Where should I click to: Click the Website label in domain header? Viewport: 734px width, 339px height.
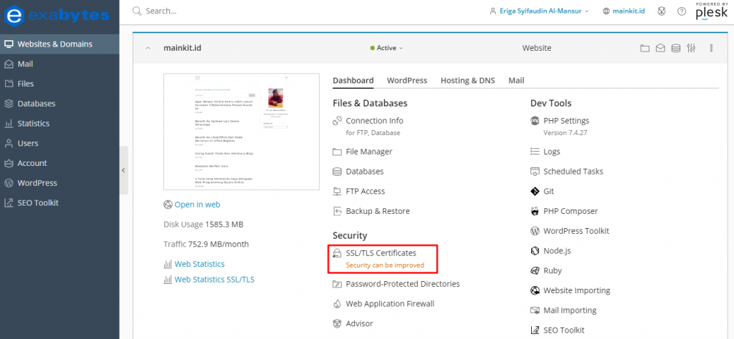537,48
